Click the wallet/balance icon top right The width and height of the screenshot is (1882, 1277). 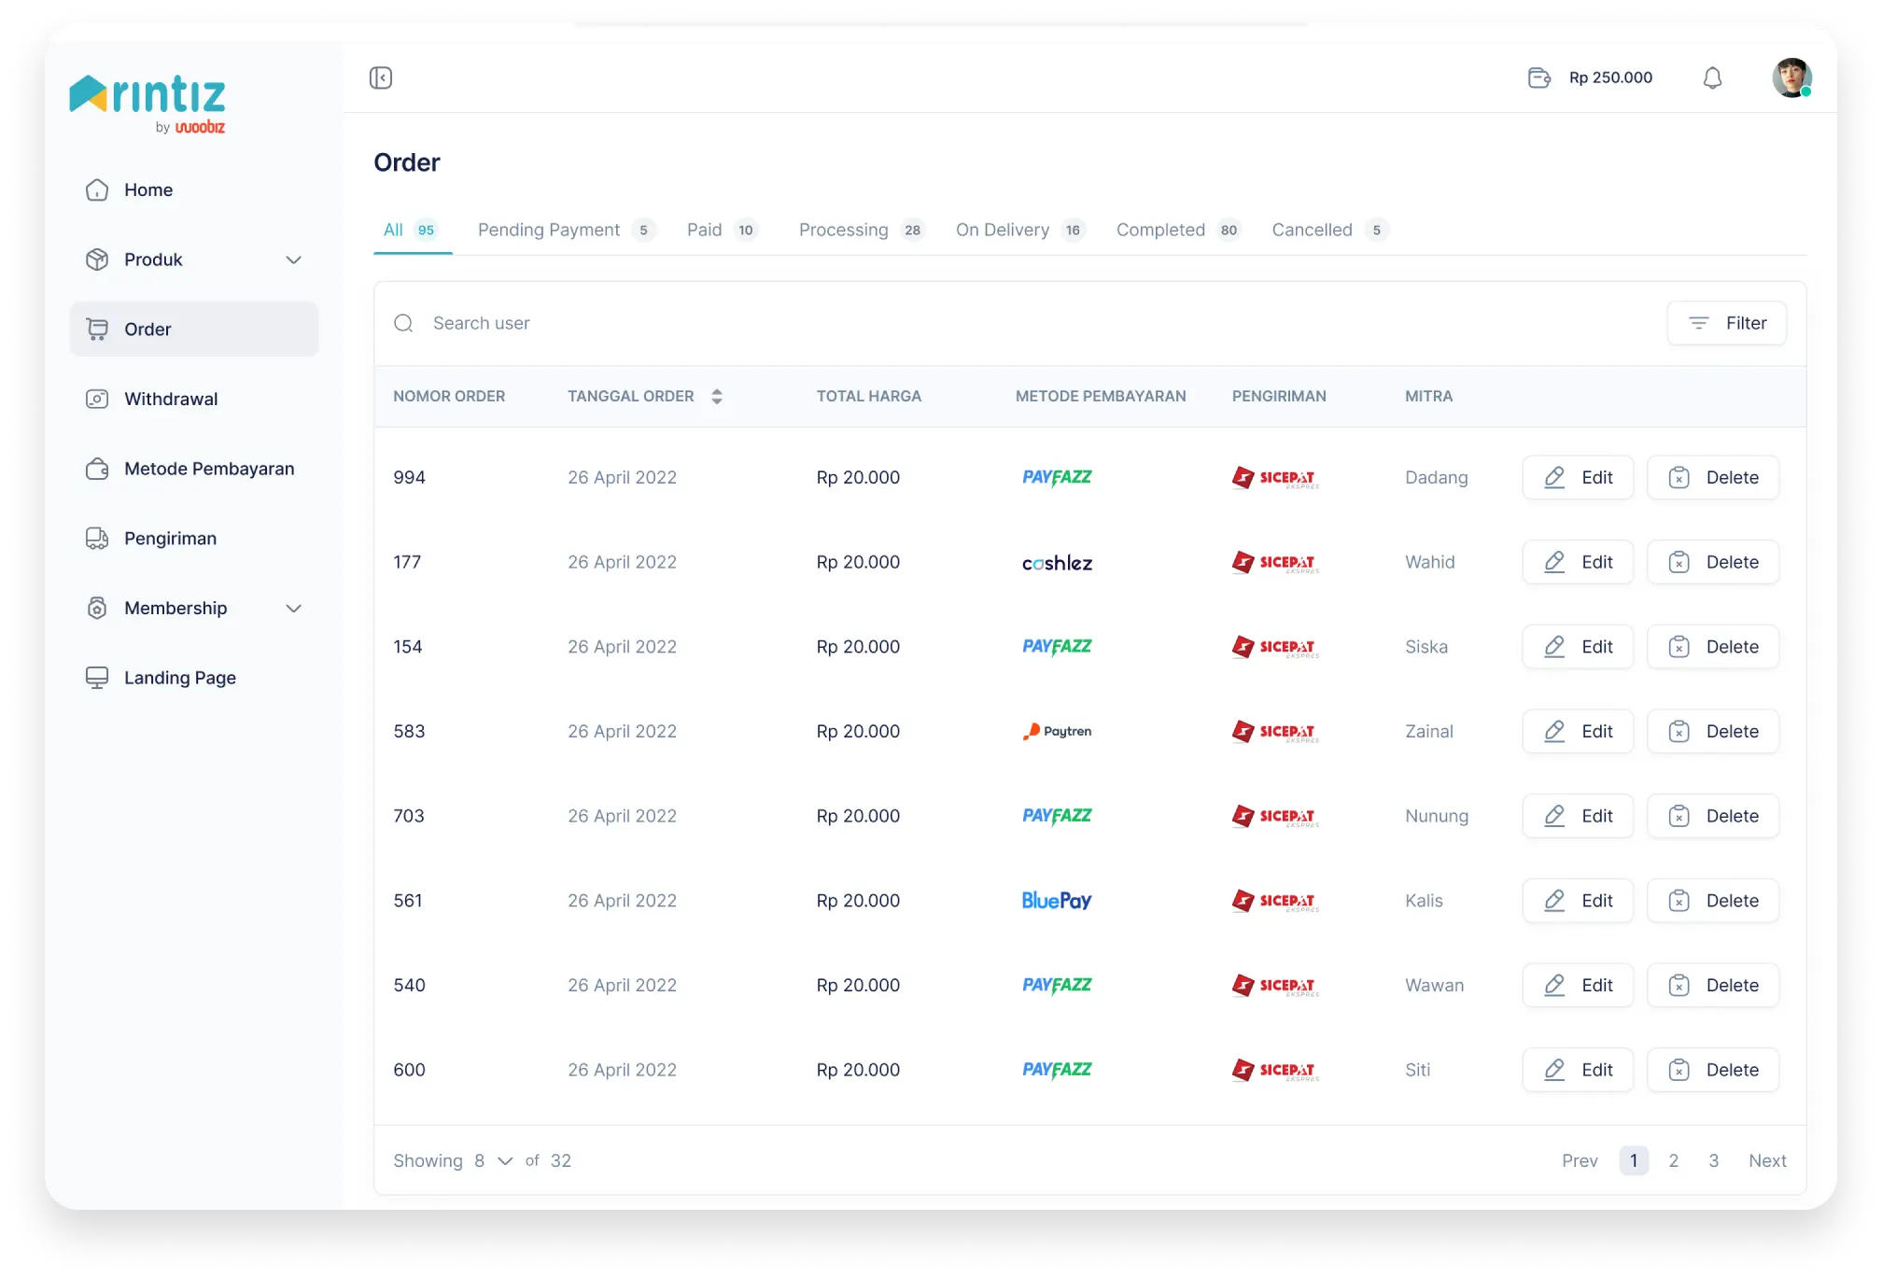[1538, 78]
